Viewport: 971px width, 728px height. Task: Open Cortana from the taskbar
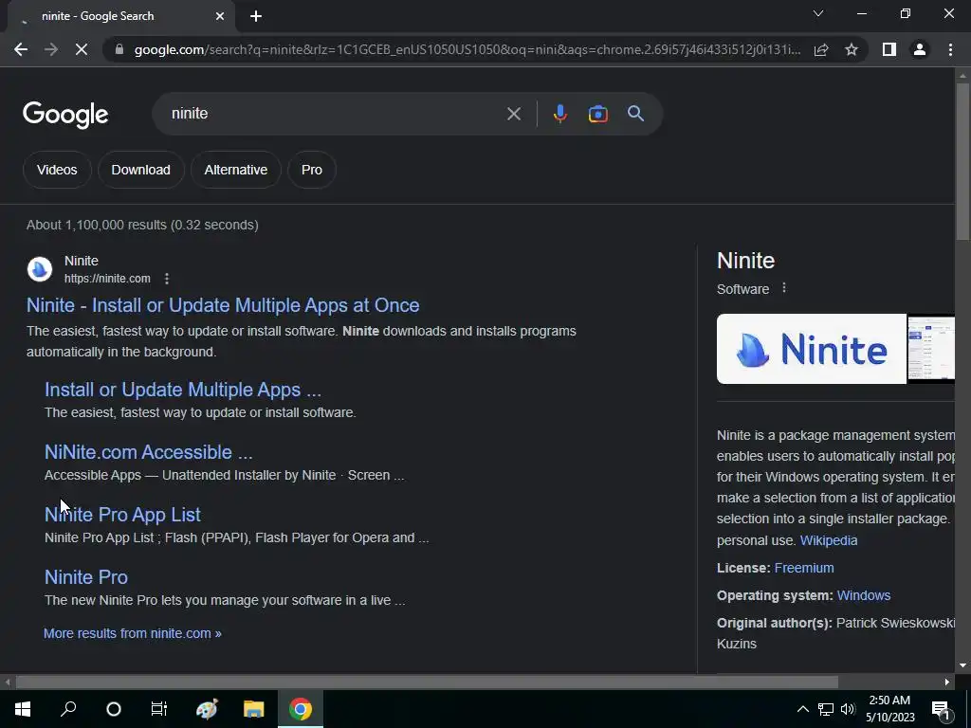click(114, 709)
